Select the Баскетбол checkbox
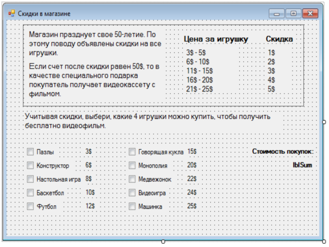Viewport: 329px width, 247px height. coord(30,193)
